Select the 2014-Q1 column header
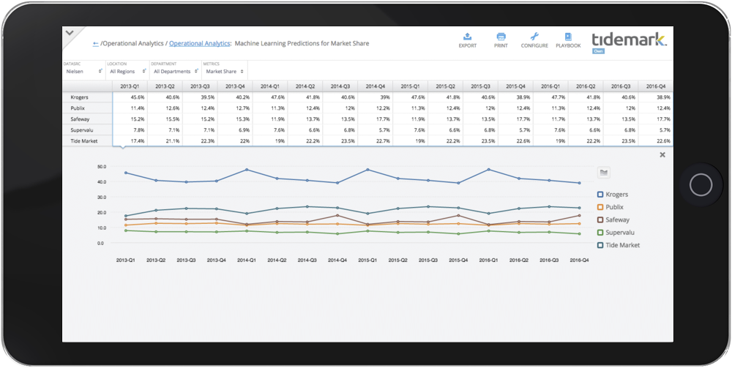The height and width of the screenshot is (368, 732). click(x=270, y=87)
